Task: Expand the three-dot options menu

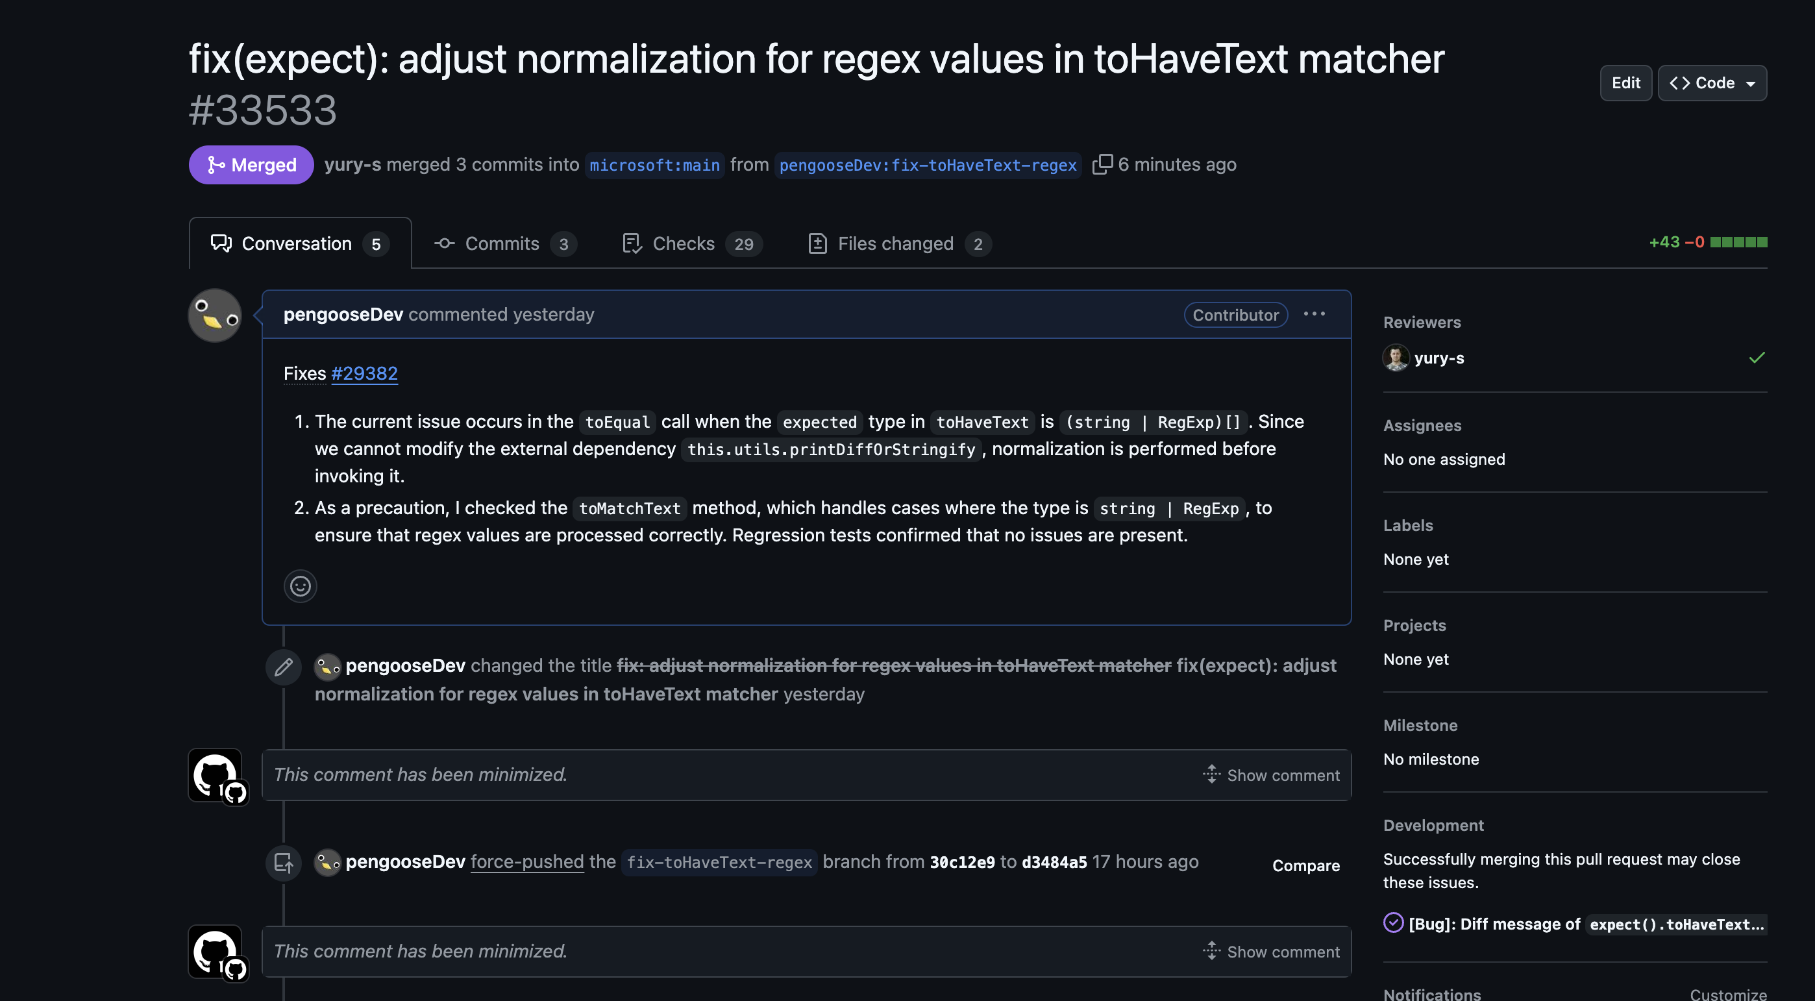Action: (x=1315, y=313)
